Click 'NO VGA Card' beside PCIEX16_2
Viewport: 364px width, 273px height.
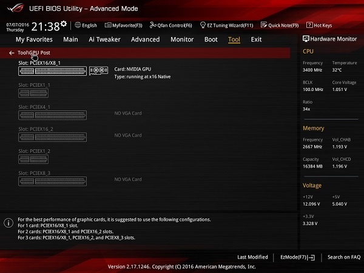(x=128, y=135)
